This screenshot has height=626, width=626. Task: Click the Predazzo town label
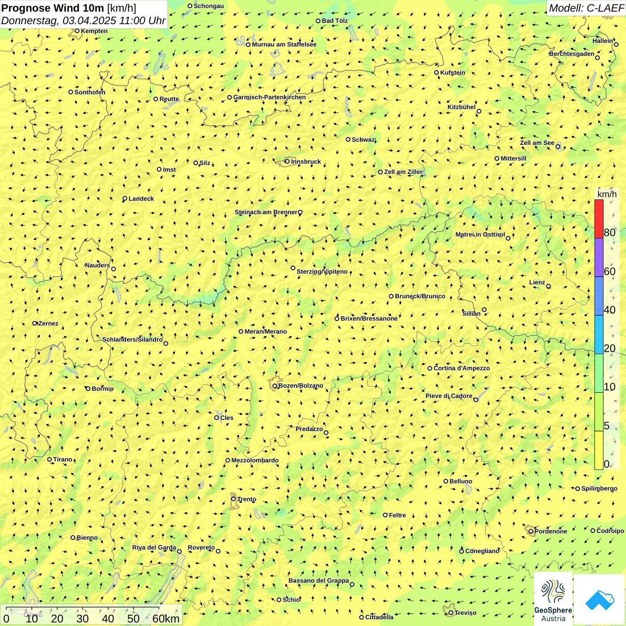point(309,429)
